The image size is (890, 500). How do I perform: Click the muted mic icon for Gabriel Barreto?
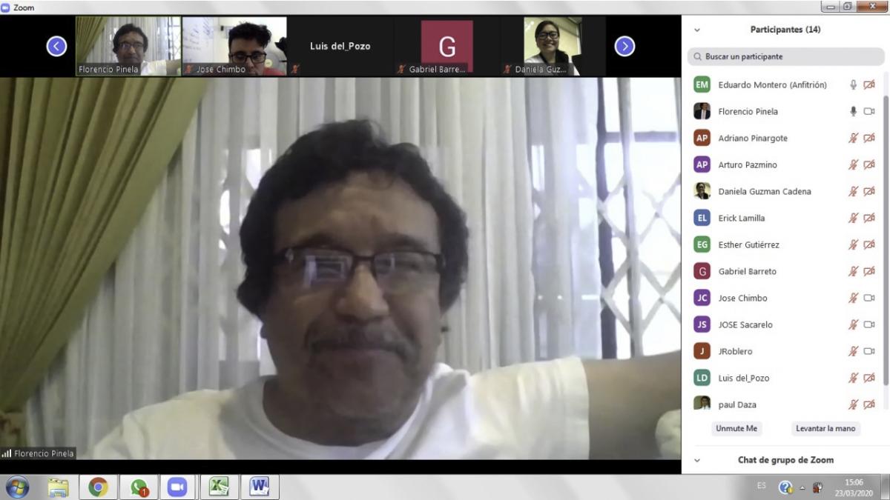[x=853, y=272]
